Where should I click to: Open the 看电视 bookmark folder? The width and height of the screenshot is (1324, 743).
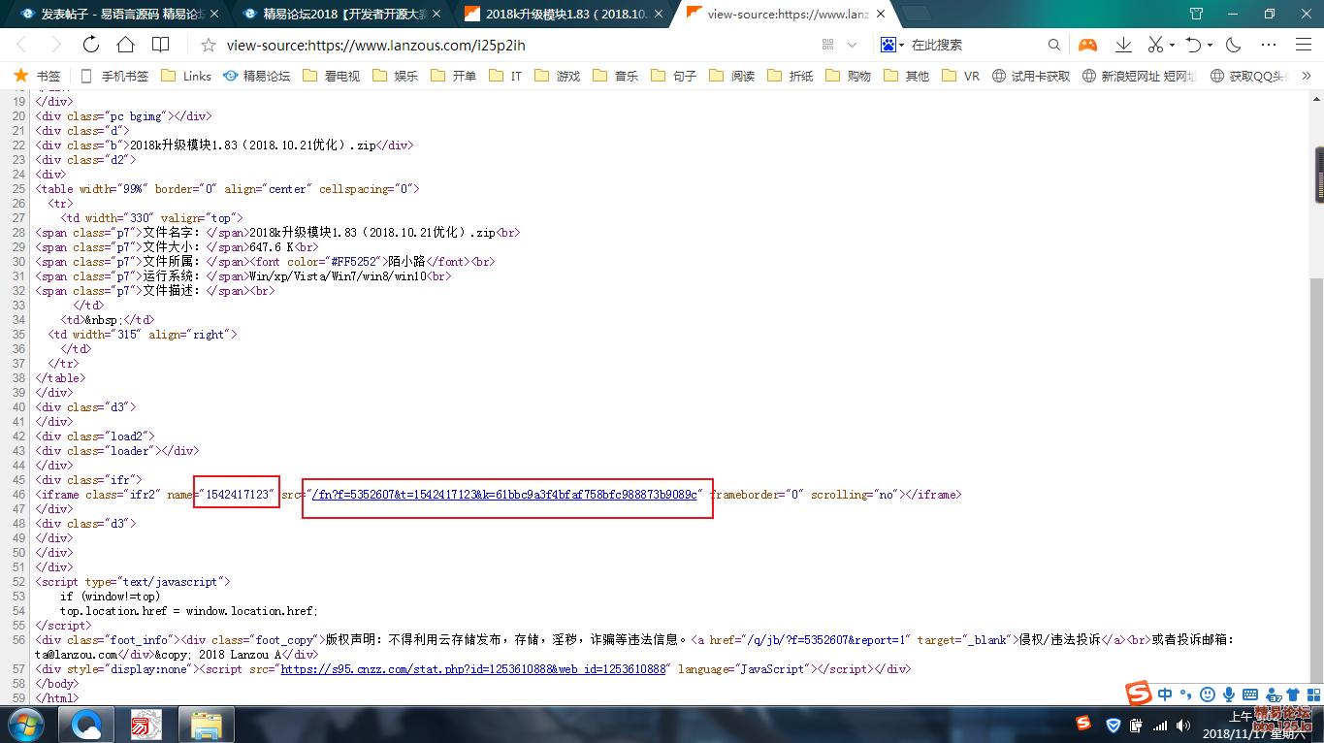[331, 76]
